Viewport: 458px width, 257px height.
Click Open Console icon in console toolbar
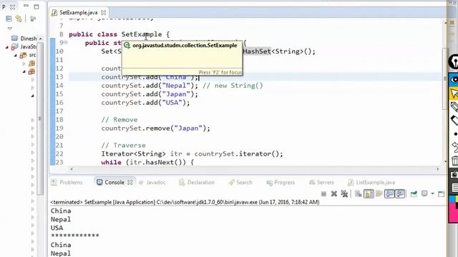pyautogui.click(x=442, y=193)
